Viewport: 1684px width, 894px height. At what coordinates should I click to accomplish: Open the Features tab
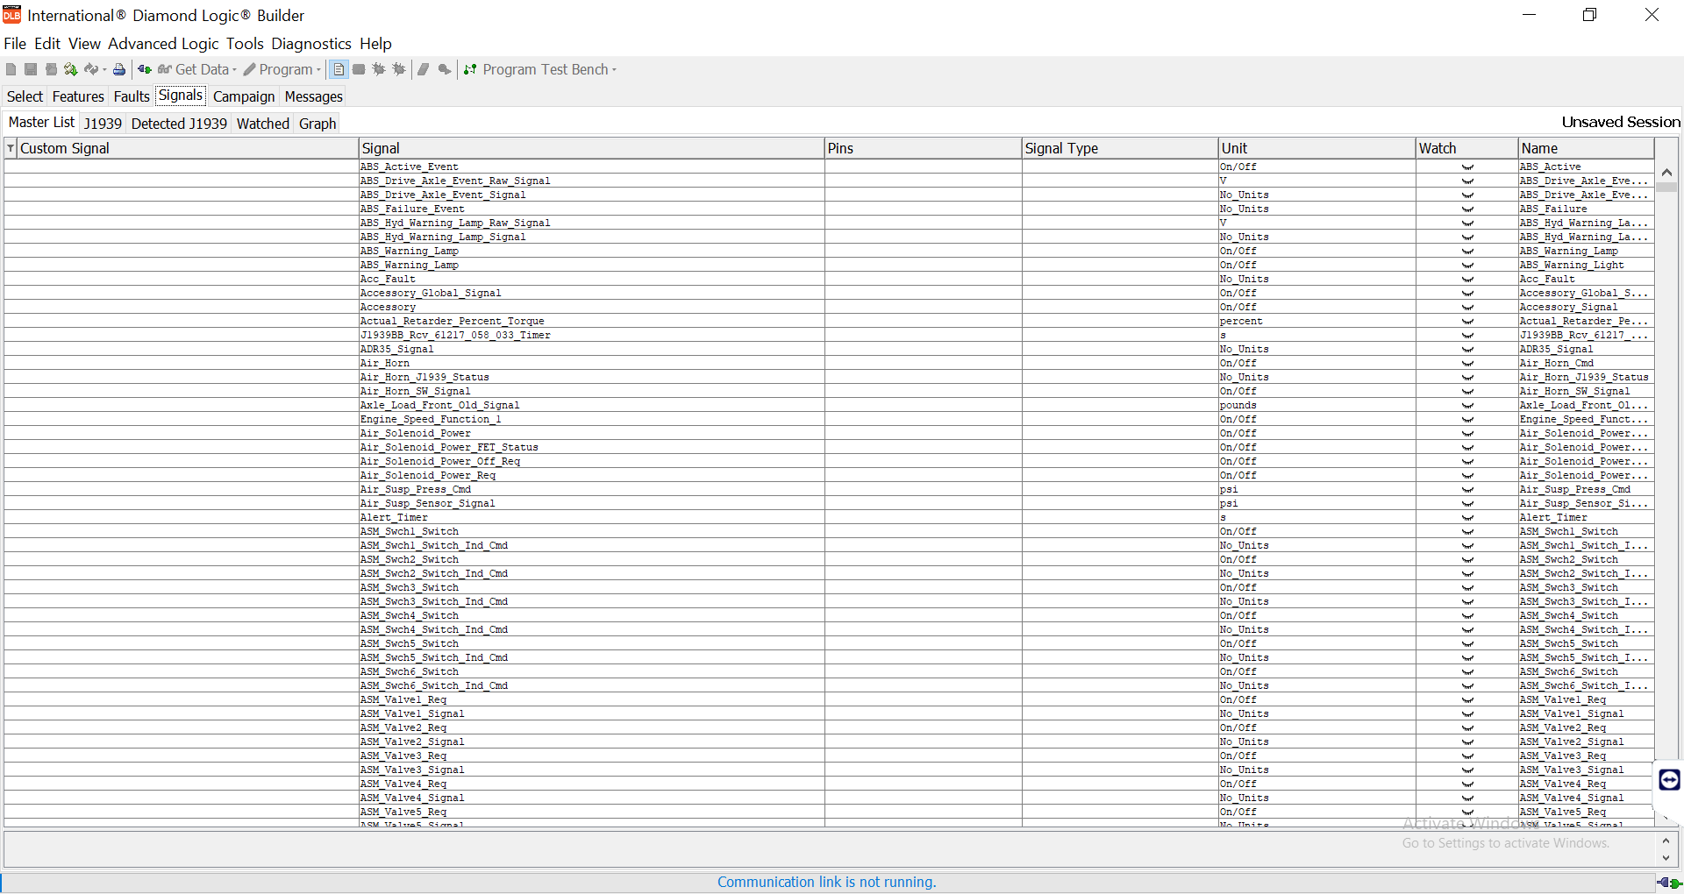click(x=78, y=96)
